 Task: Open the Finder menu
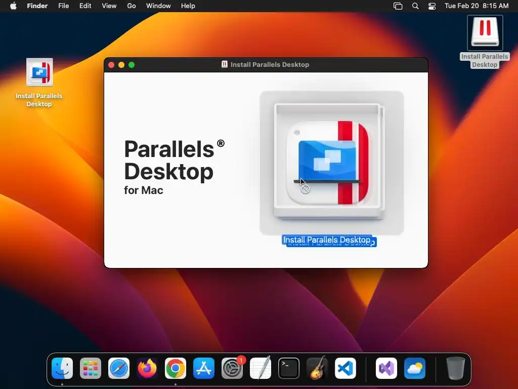point(37,6)
